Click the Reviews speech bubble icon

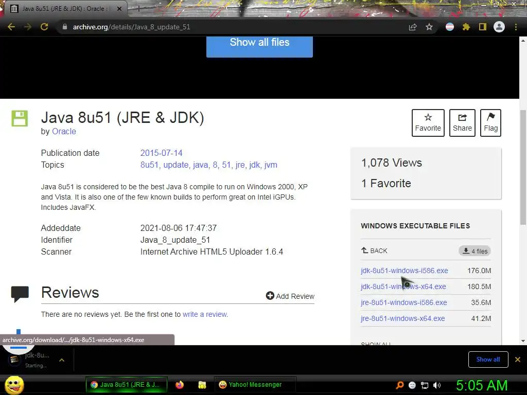pos(20,294)
